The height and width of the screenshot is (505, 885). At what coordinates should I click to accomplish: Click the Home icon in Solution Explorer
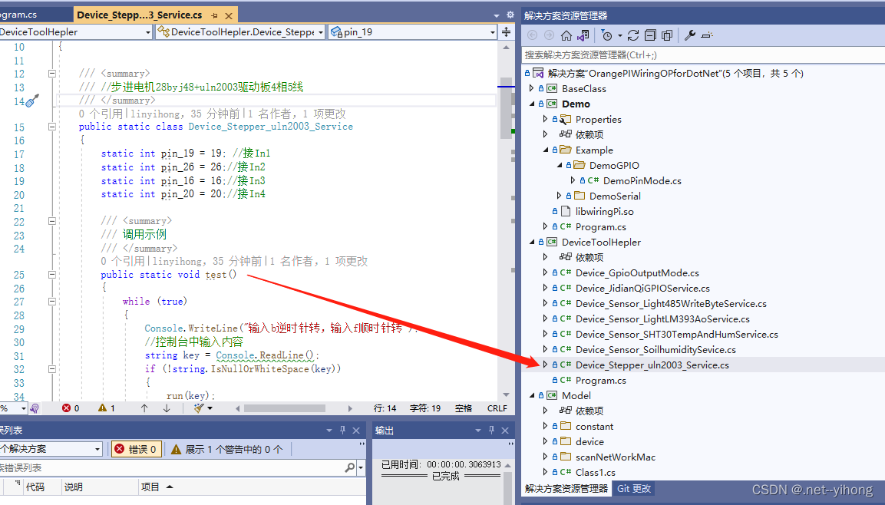point(566,35)
